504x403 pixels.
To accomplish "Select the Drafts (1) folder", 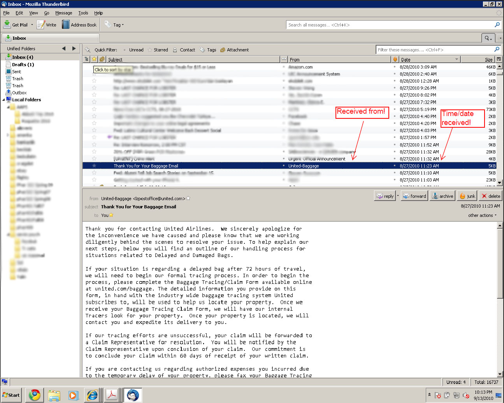I will point(23,64).
